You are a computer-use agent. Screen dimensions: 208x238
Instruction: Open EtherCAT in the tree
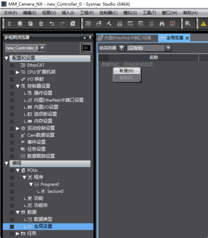36,65
